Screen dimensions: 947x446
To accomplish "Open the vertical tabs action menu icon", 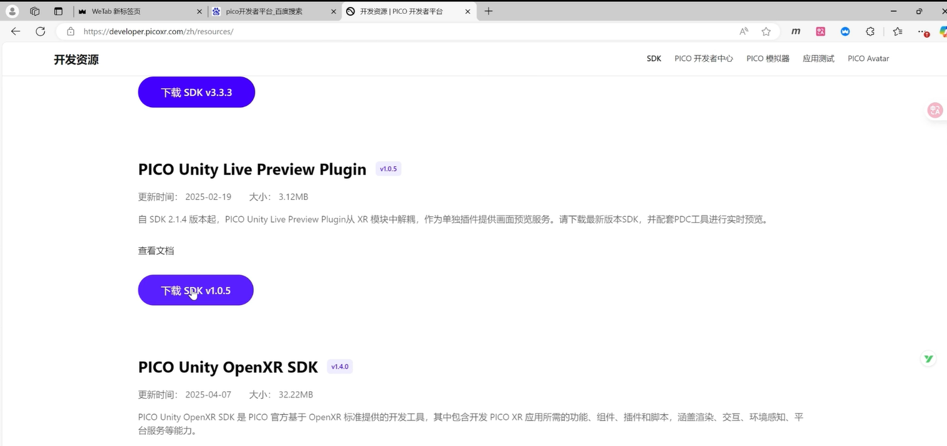I will [58, 11].
